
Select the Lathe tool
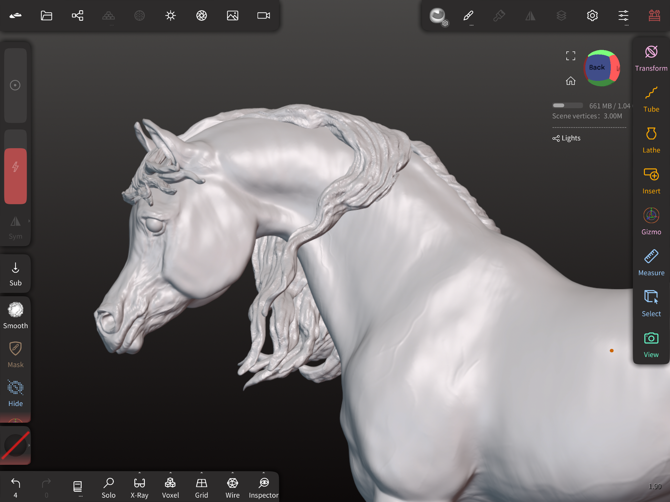click(x=651, y=140)
